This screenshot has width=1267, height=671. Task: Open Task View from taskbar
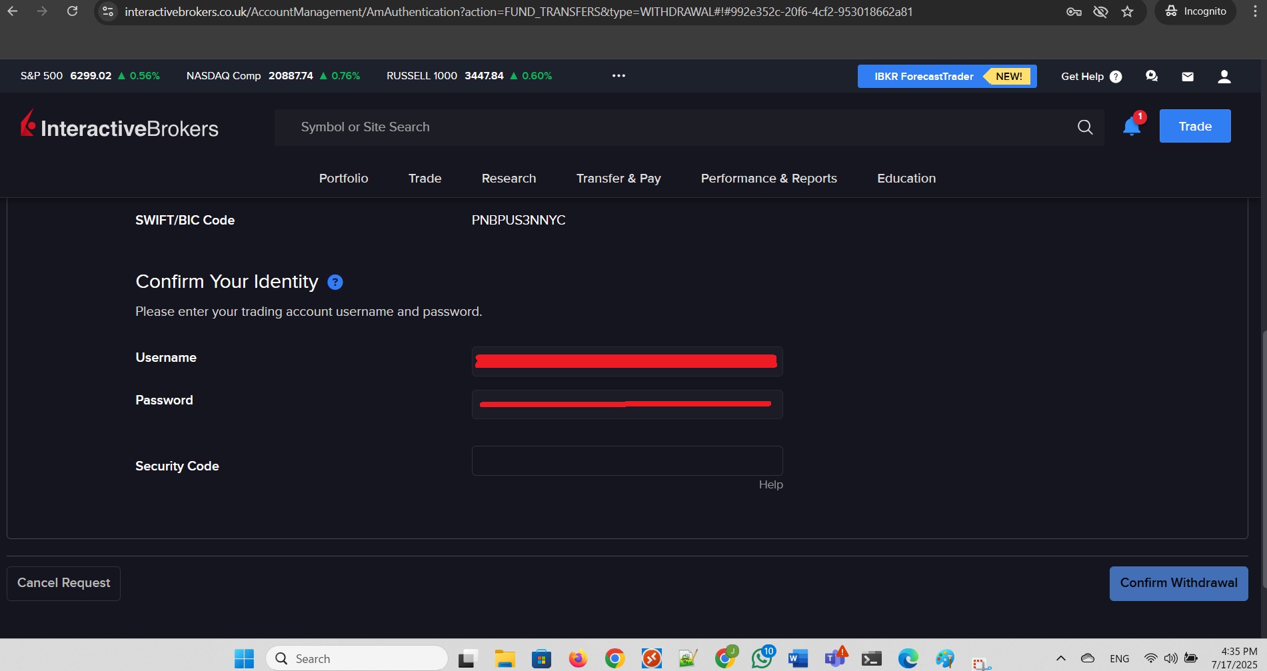point(468,658)
